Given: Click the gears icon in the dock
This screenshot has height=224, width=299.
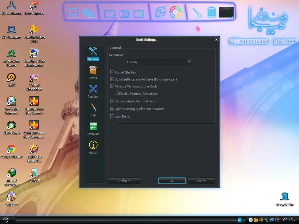Looking at the screenshot, I should (88, 13).
